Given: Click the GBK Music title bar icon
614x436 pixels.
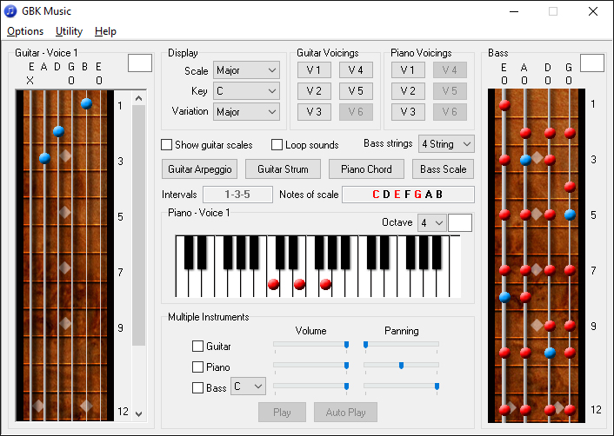Looking at the screenshot, I should coord(10,11).
